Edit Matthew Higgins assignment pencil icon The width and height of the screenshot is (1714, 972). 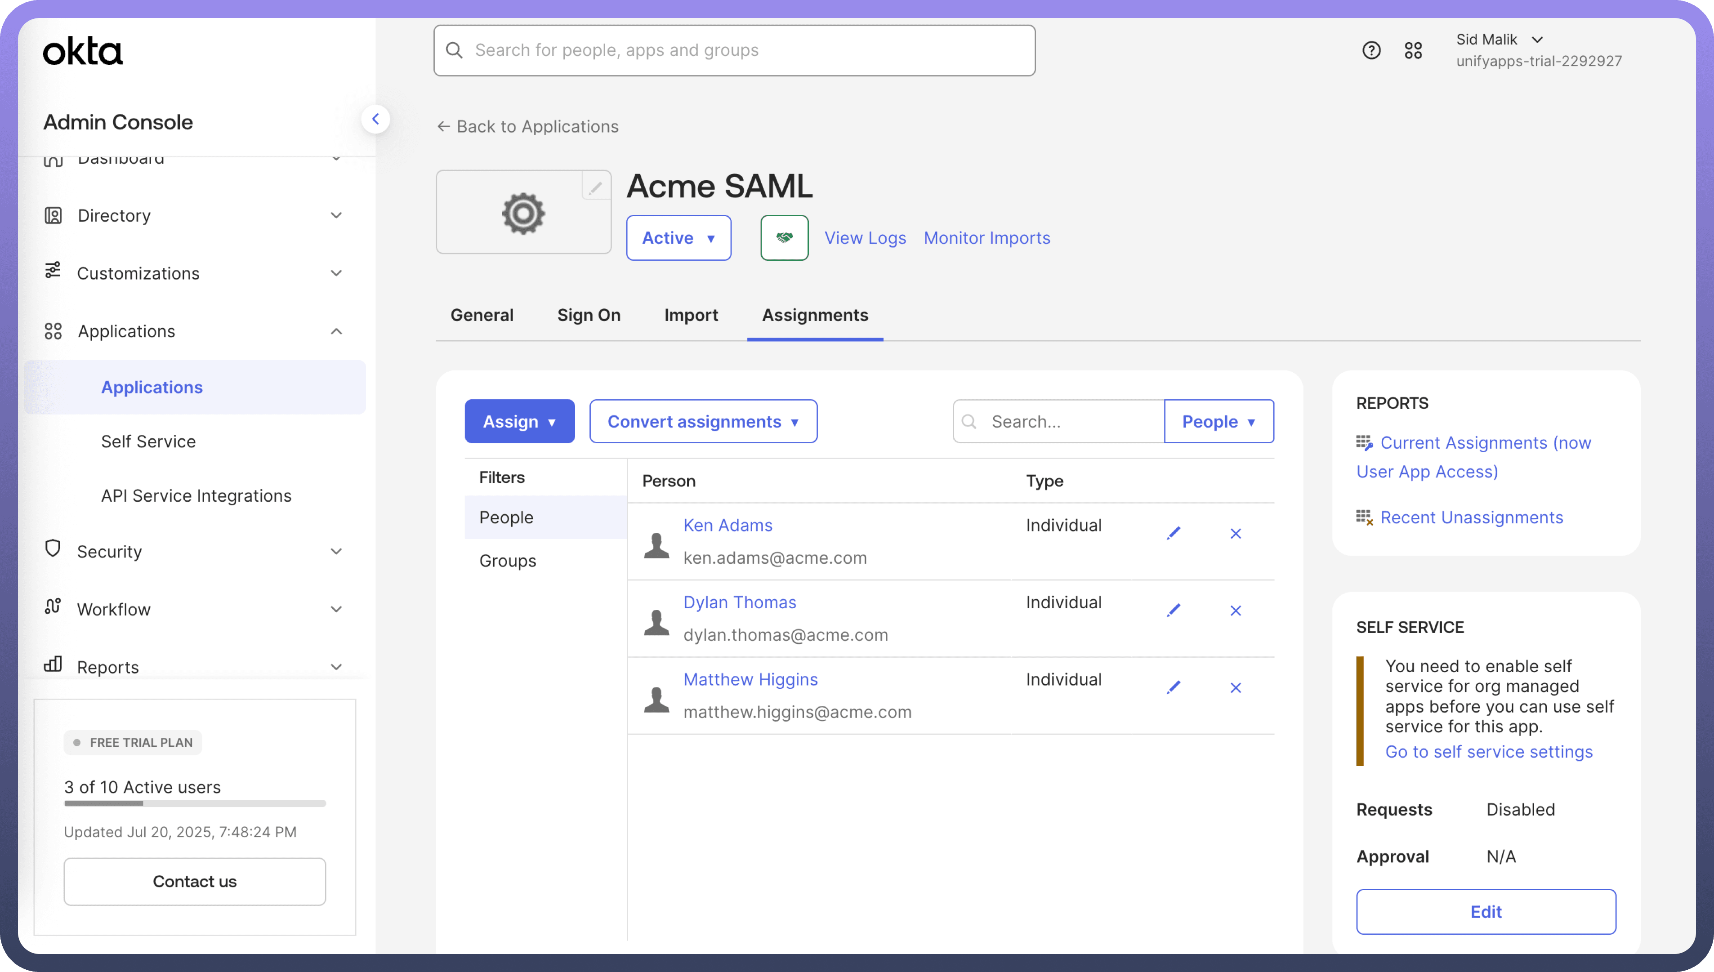pyautogui.click(x=1174, y=687)
